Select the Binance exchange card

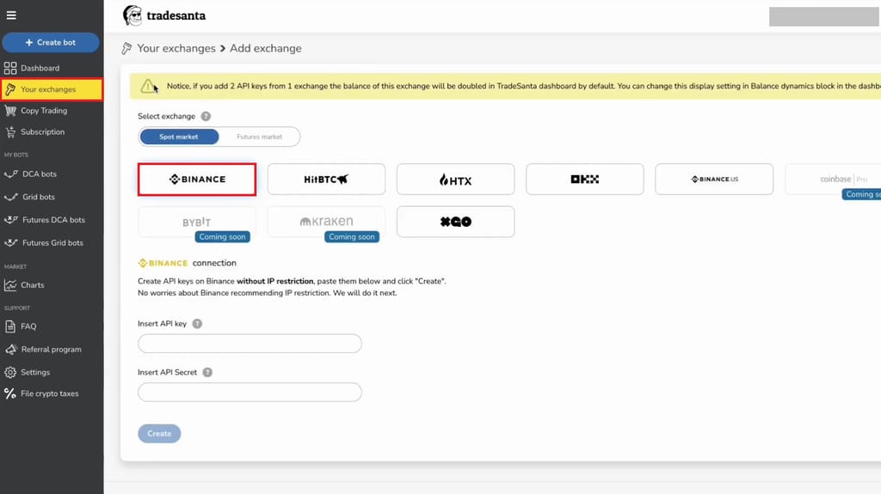coord(197,180)
